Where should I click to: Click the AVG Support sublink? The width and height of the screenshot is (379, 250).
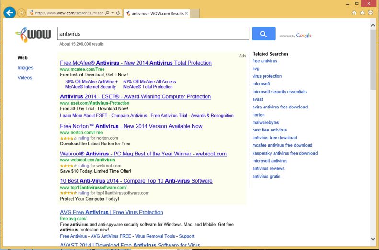coord(186,236)
